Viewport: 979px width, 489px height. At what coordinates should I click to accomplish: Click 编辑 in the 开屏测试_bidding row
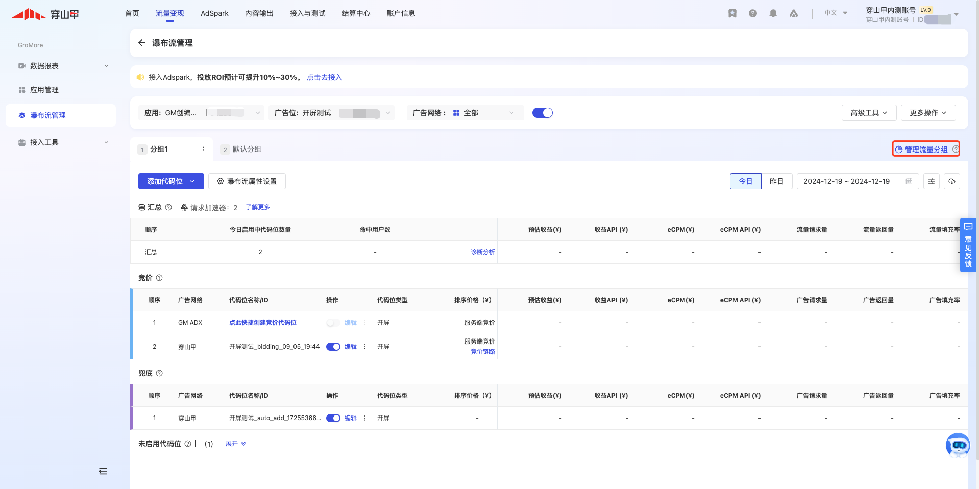[x=351, y=347]
